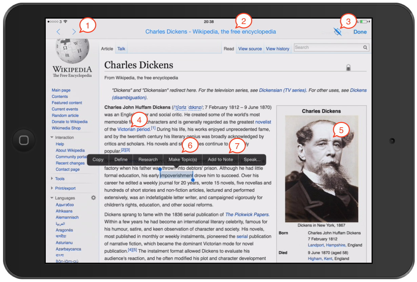Tap the Wi-Fi status icon
Screen dimensions: 417x282
65,22
